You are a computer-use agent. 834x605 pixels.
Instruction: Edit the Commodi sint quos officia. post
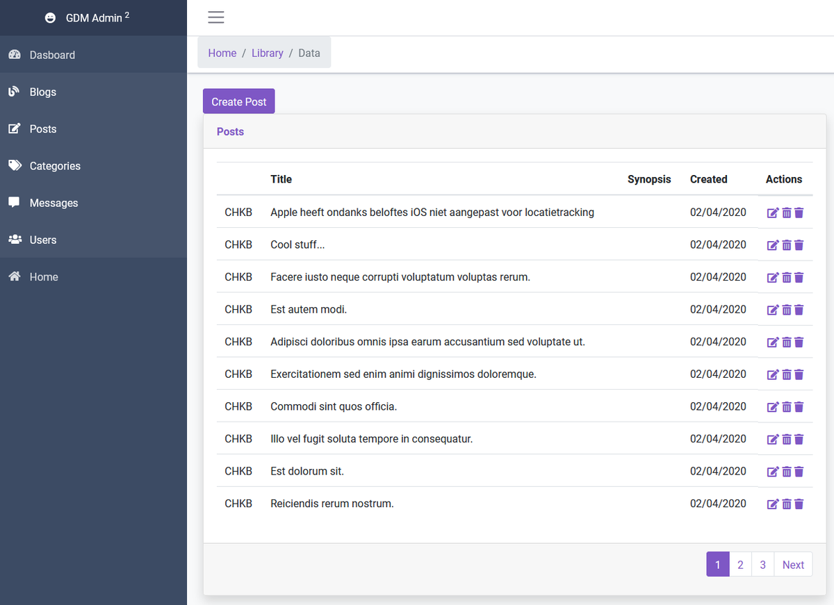(773, 407)
